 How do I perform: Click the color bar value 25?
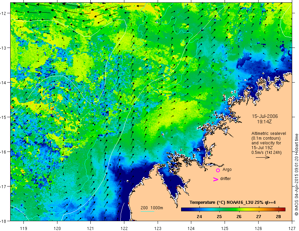[219, 216]
